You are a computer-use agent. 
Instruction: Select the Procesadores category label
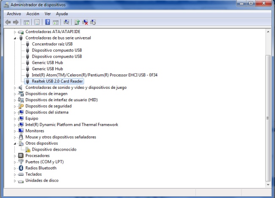click(38, 156)
